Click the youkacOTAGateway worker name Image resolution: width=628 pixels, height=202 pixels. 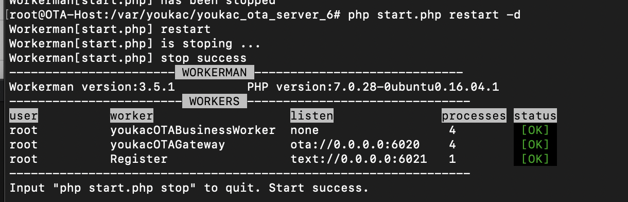(x=168, y=145)
